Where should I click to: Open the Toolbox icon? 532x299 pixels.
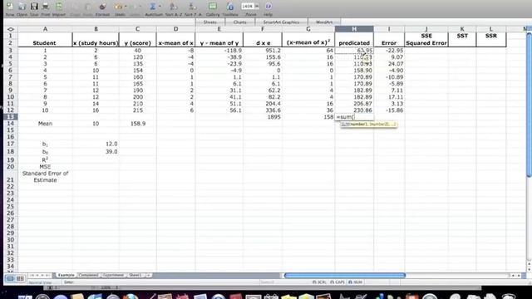point(230,7)
